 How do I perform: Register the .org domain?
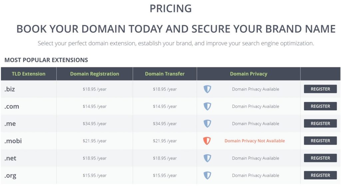coord(320,175)
